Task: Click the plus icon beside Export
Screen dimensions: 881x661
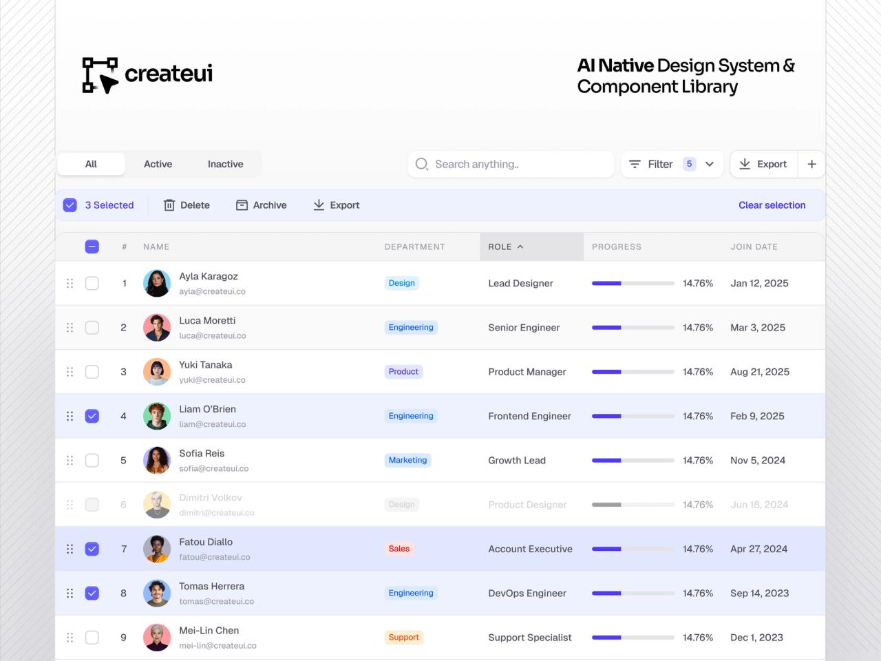Action: pos(811,164)
